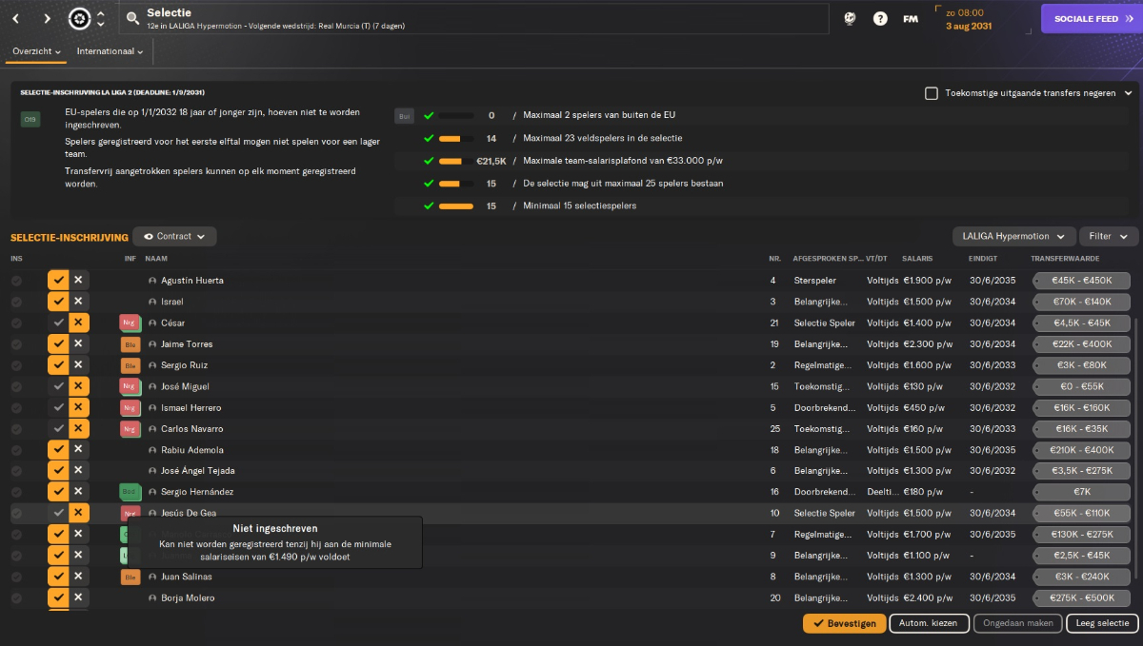Click the Leeg selectie button
Image resolution: width=1143 pixels, height=646 pixels.
(1102, 623)
